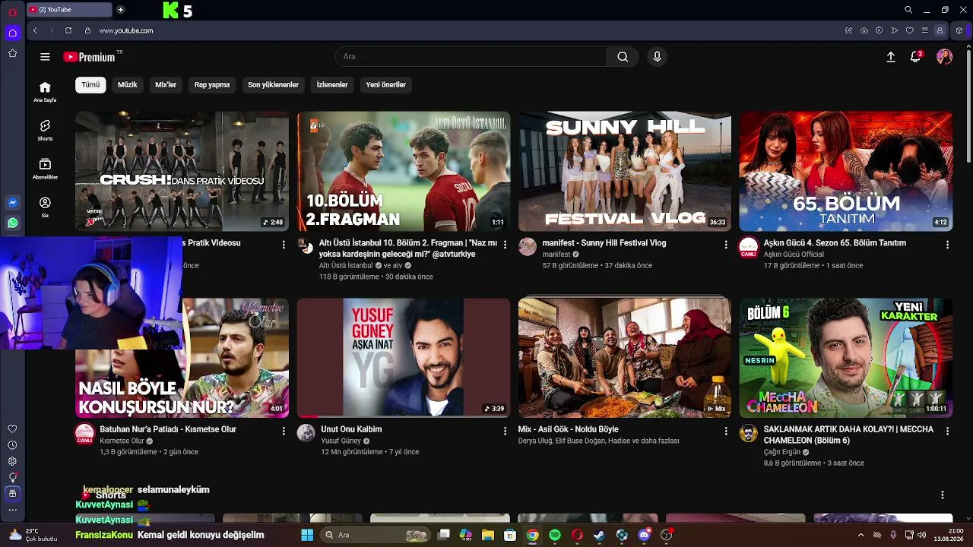Switch to the YouTube browser tab
This screenshot has width=973, height=547.
tap(69, 10)
